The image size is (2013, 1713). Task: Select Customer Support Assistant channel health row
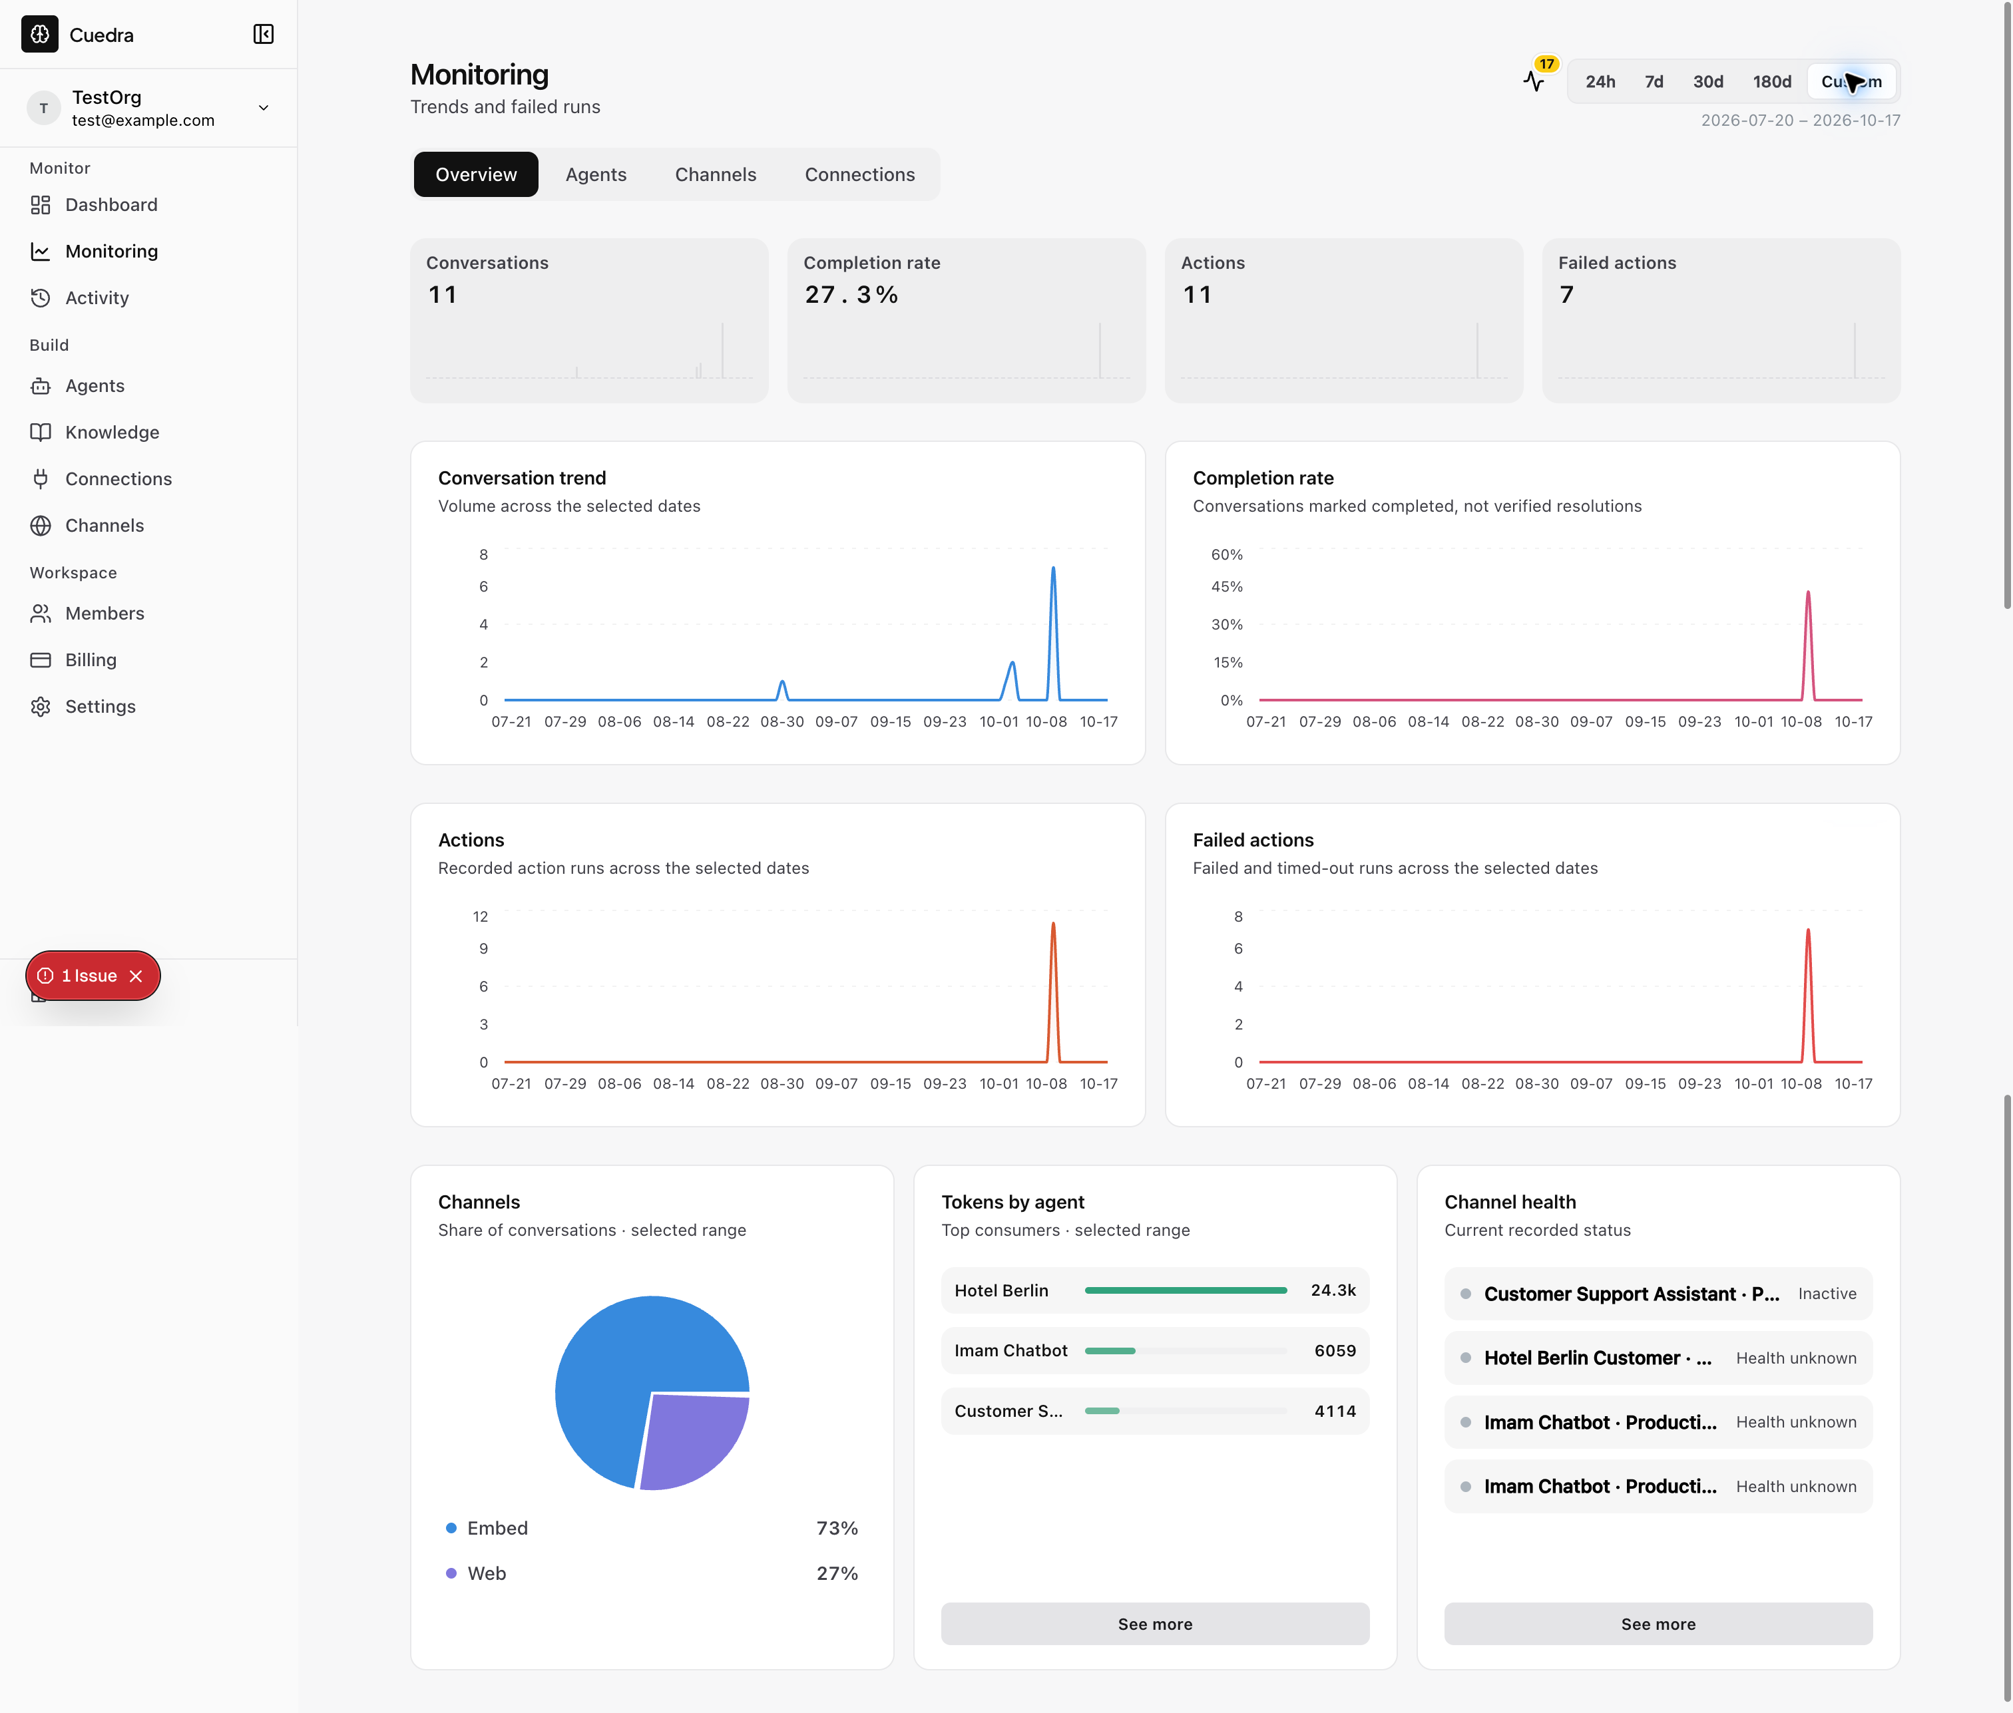click(x=1658, y=1294)
